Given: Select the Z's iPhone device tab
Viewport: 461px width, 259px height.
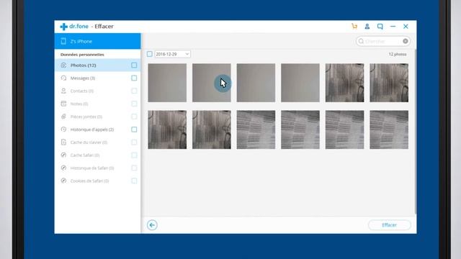Looking at the screenshot, I should [98, 41].
